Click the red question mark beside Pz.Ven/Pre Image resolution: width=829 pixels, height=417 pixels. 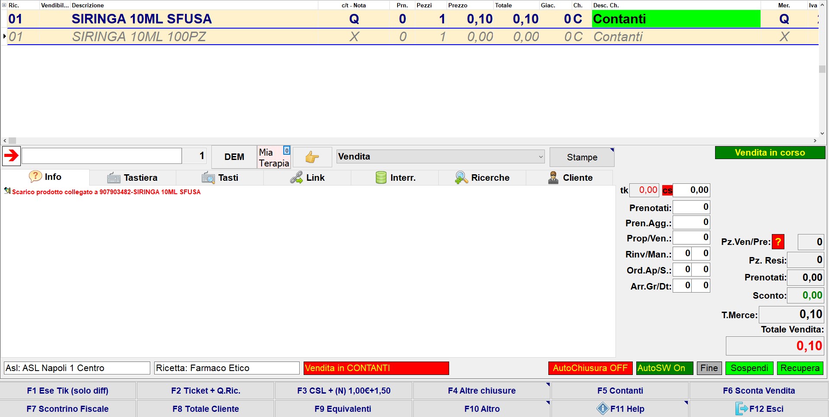click(778, 242)
